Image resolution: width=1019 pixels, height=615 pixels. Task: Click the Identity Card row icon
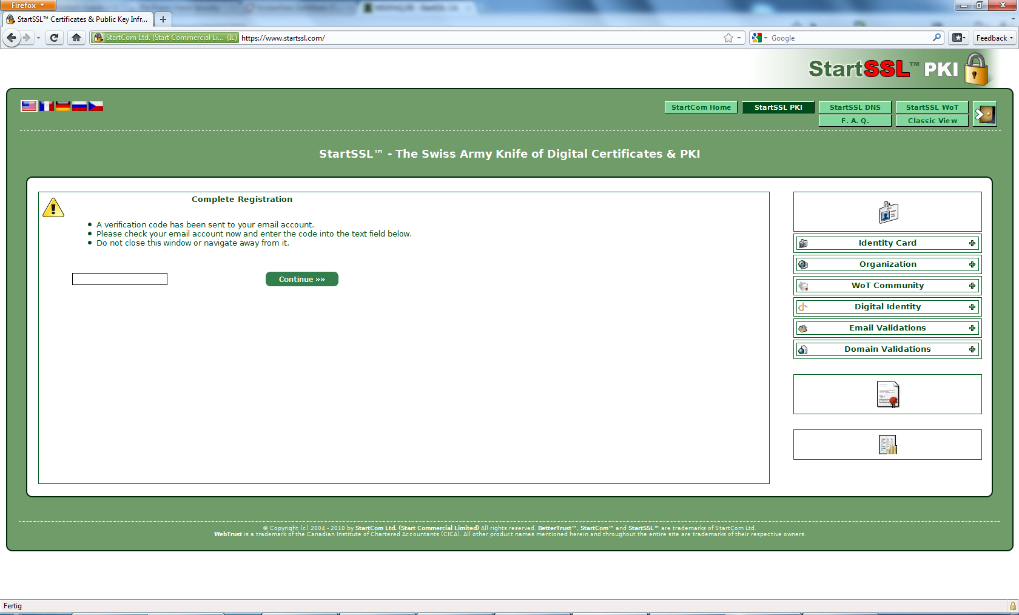pyautogui.click(x=803, y=243)
